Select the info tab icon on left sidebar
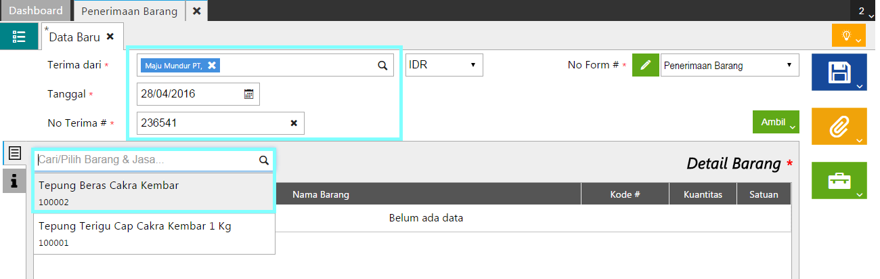The height and width of the screenshot is (279, 880). pos(14,181)
